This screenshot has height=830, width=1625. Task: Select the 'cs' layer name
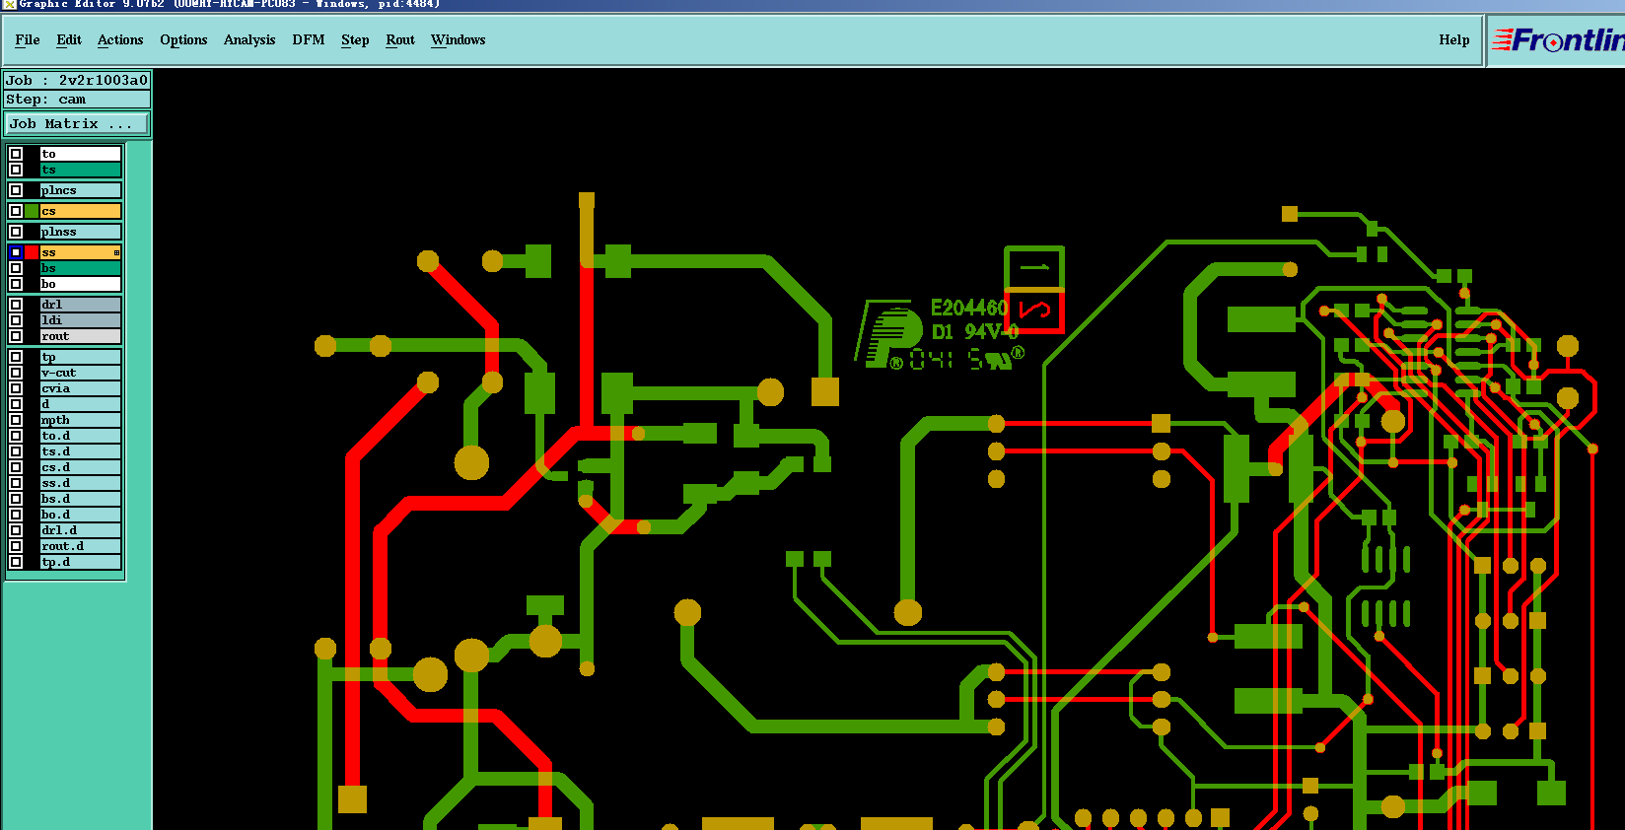coord(80,211)
